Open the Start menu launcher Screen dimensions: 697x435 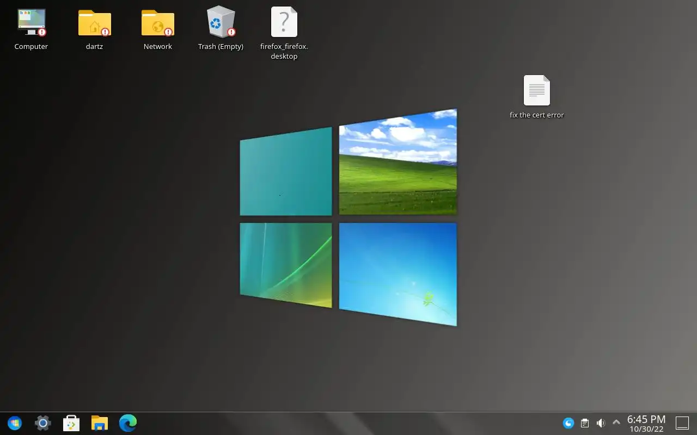click(15, 423)
